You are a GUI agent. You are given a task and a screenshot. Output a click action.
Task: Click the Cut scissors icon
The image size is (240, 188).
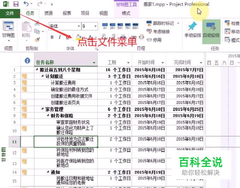coord(37,23)
